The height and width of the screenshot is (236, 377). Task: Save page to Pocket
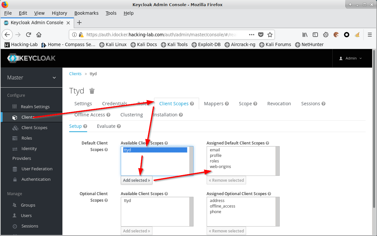click(260, 35)
